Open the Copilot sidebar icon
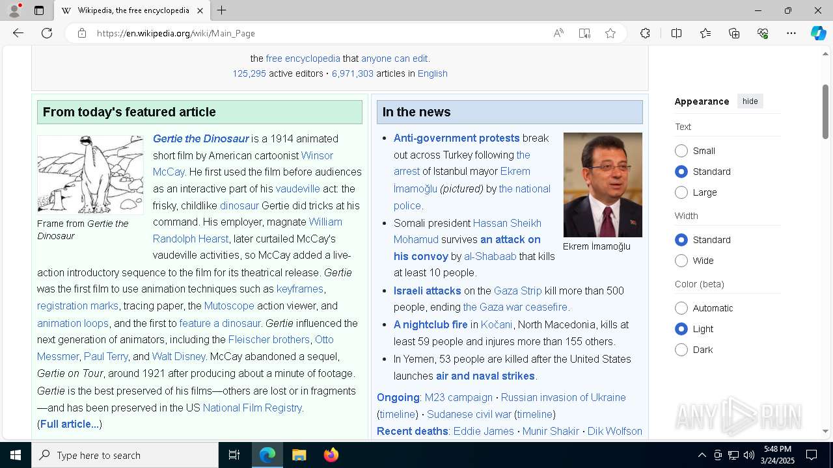 tap(818, 33)
